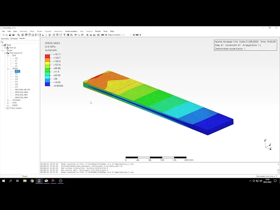
Task: Select the PRINCIPAL-MAX stress item
Action: tap(21, 92)
